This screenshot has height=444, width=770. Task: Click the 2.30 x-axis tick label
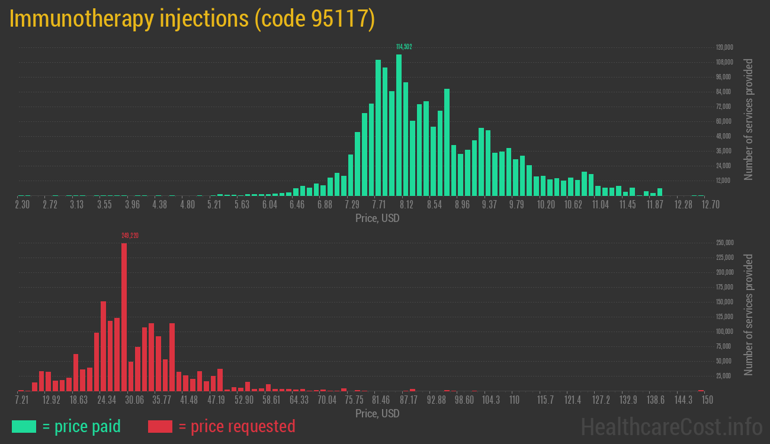[x=22, y=205]
